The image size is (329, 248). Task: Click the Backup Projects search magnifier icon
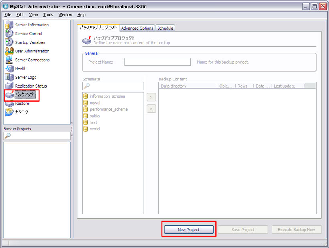point(8,136)
